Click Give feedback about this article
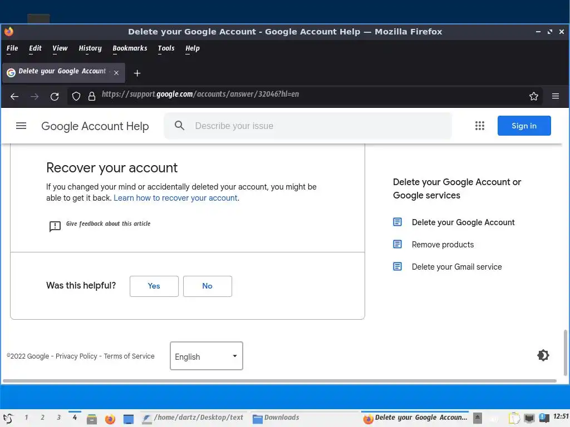Viewport: 570px width, 427px height. (x=109, y=224)
